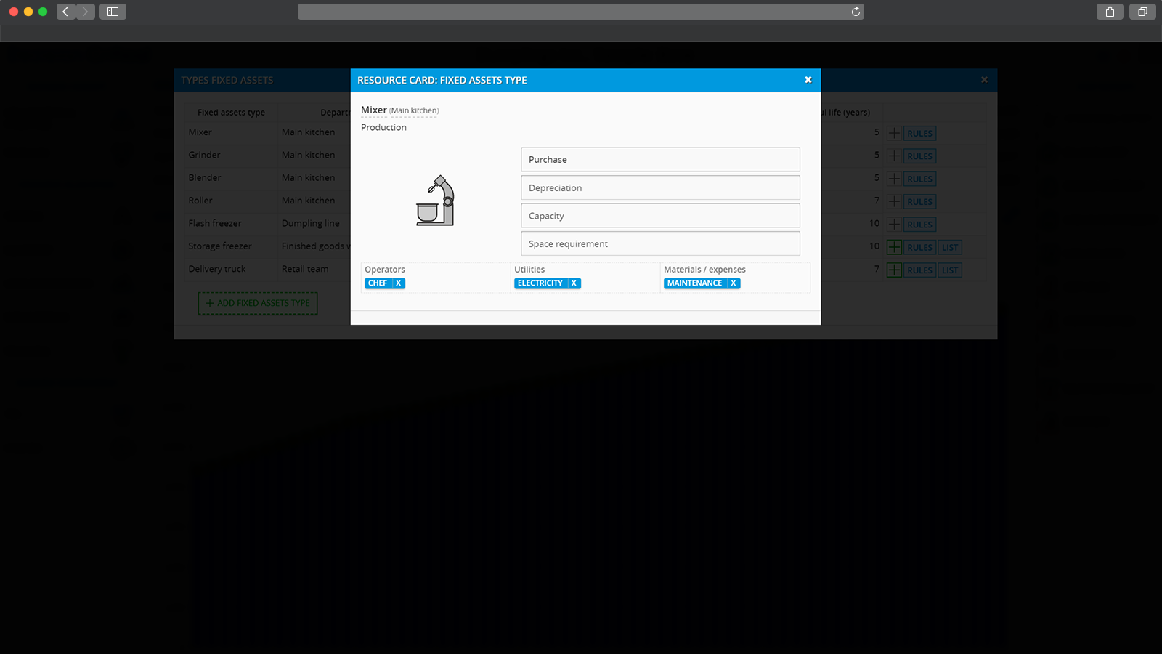Click the plus icon in Delivery truck row
The height and width of the screenshot is (654, 1162).
point(894,270)
